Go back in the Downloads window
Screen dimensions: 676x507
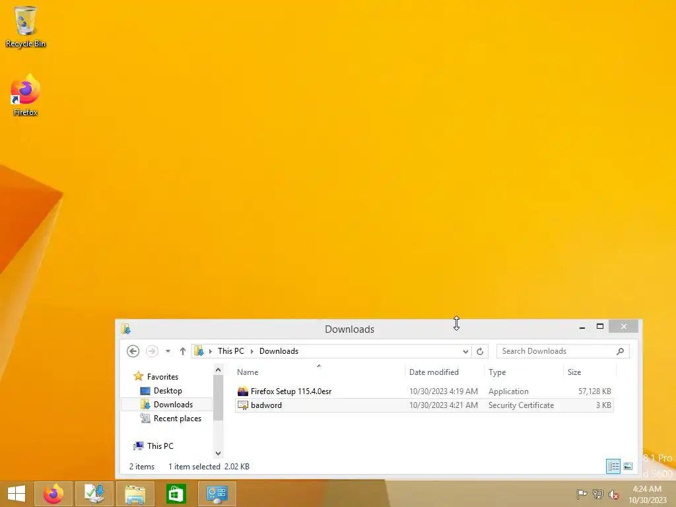click(x=133, y=351)
